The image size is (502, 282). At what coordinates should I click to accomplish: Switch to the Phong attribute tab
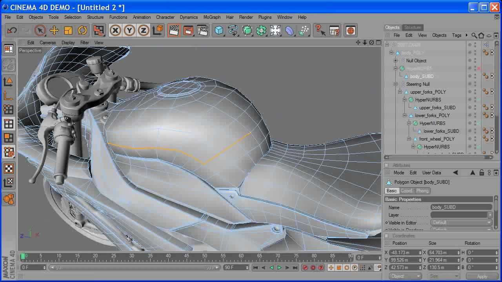point(422,191)
